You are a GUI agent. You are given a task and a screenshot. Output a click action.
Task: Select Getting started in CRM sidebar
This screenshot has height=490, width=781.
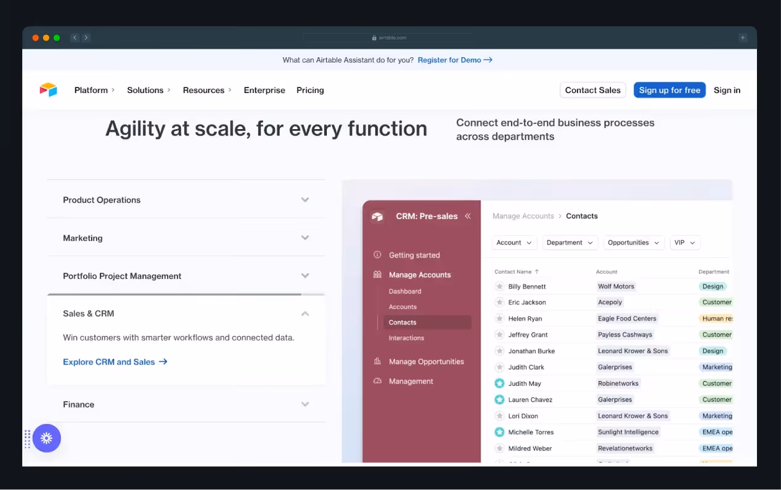click(414, 255)
